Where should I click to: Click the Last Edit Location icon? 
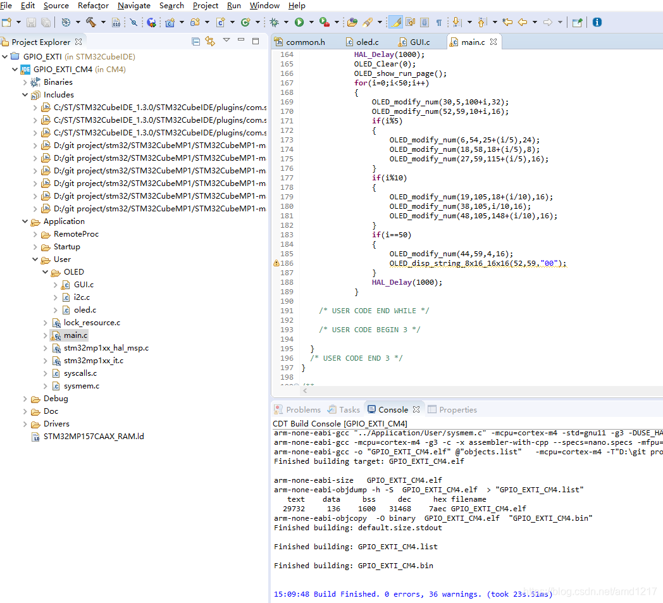point(507,22)
